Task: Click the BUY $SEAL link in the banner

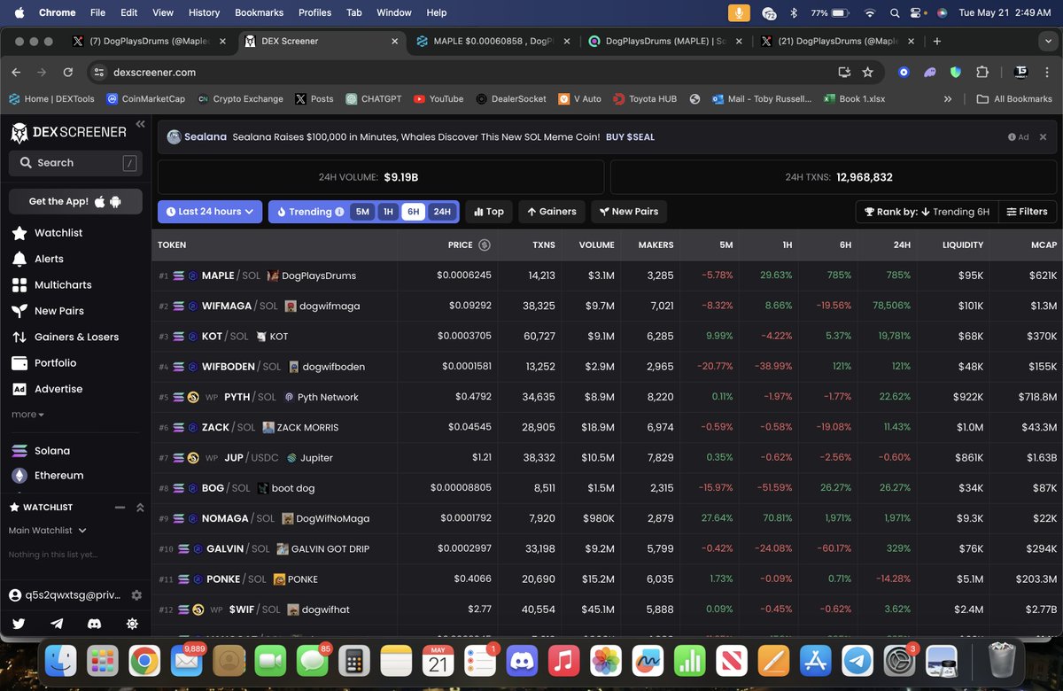Action: coord(631,137)
